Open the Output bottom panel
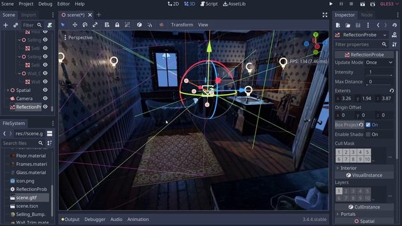 click(70, 219)
